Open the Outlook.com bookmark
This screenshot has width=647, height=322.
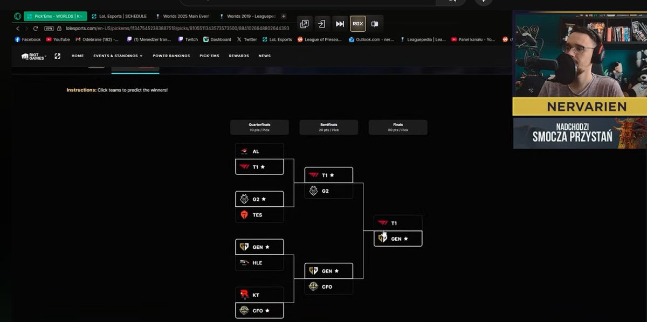click(371, 39)
